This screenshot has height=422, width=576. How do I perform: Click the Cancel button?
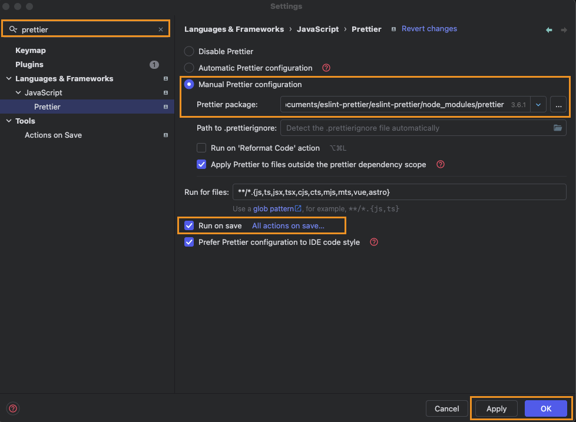tap(446, 408)
